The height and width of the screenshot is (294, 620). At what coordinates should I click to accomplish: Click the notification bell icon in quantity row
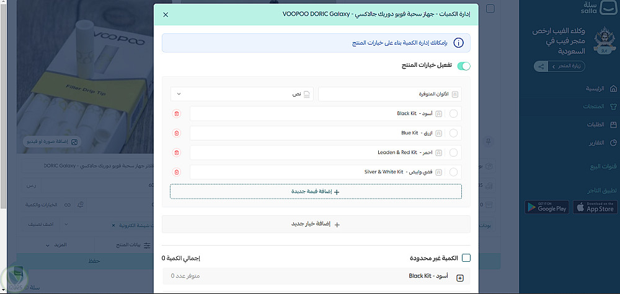(80, 204)
